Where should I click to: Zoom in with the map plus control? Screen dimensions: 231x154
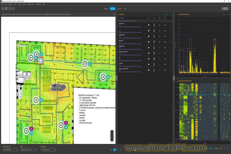coord(112,132)
